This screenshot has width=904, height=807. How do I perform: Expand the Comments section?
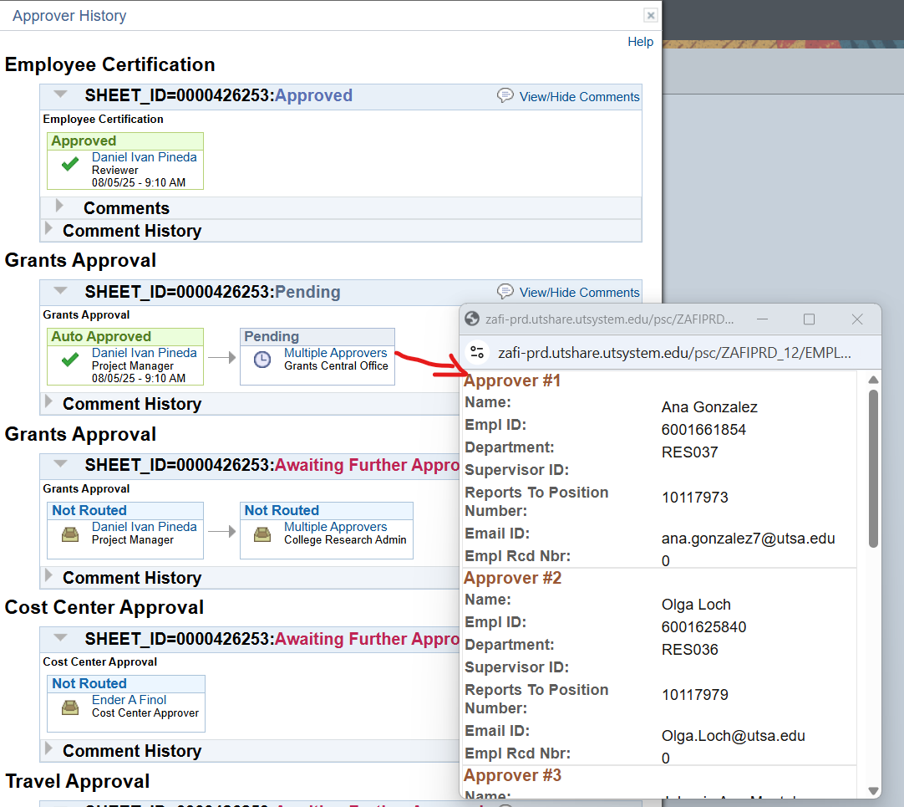(x=58, y=206)
